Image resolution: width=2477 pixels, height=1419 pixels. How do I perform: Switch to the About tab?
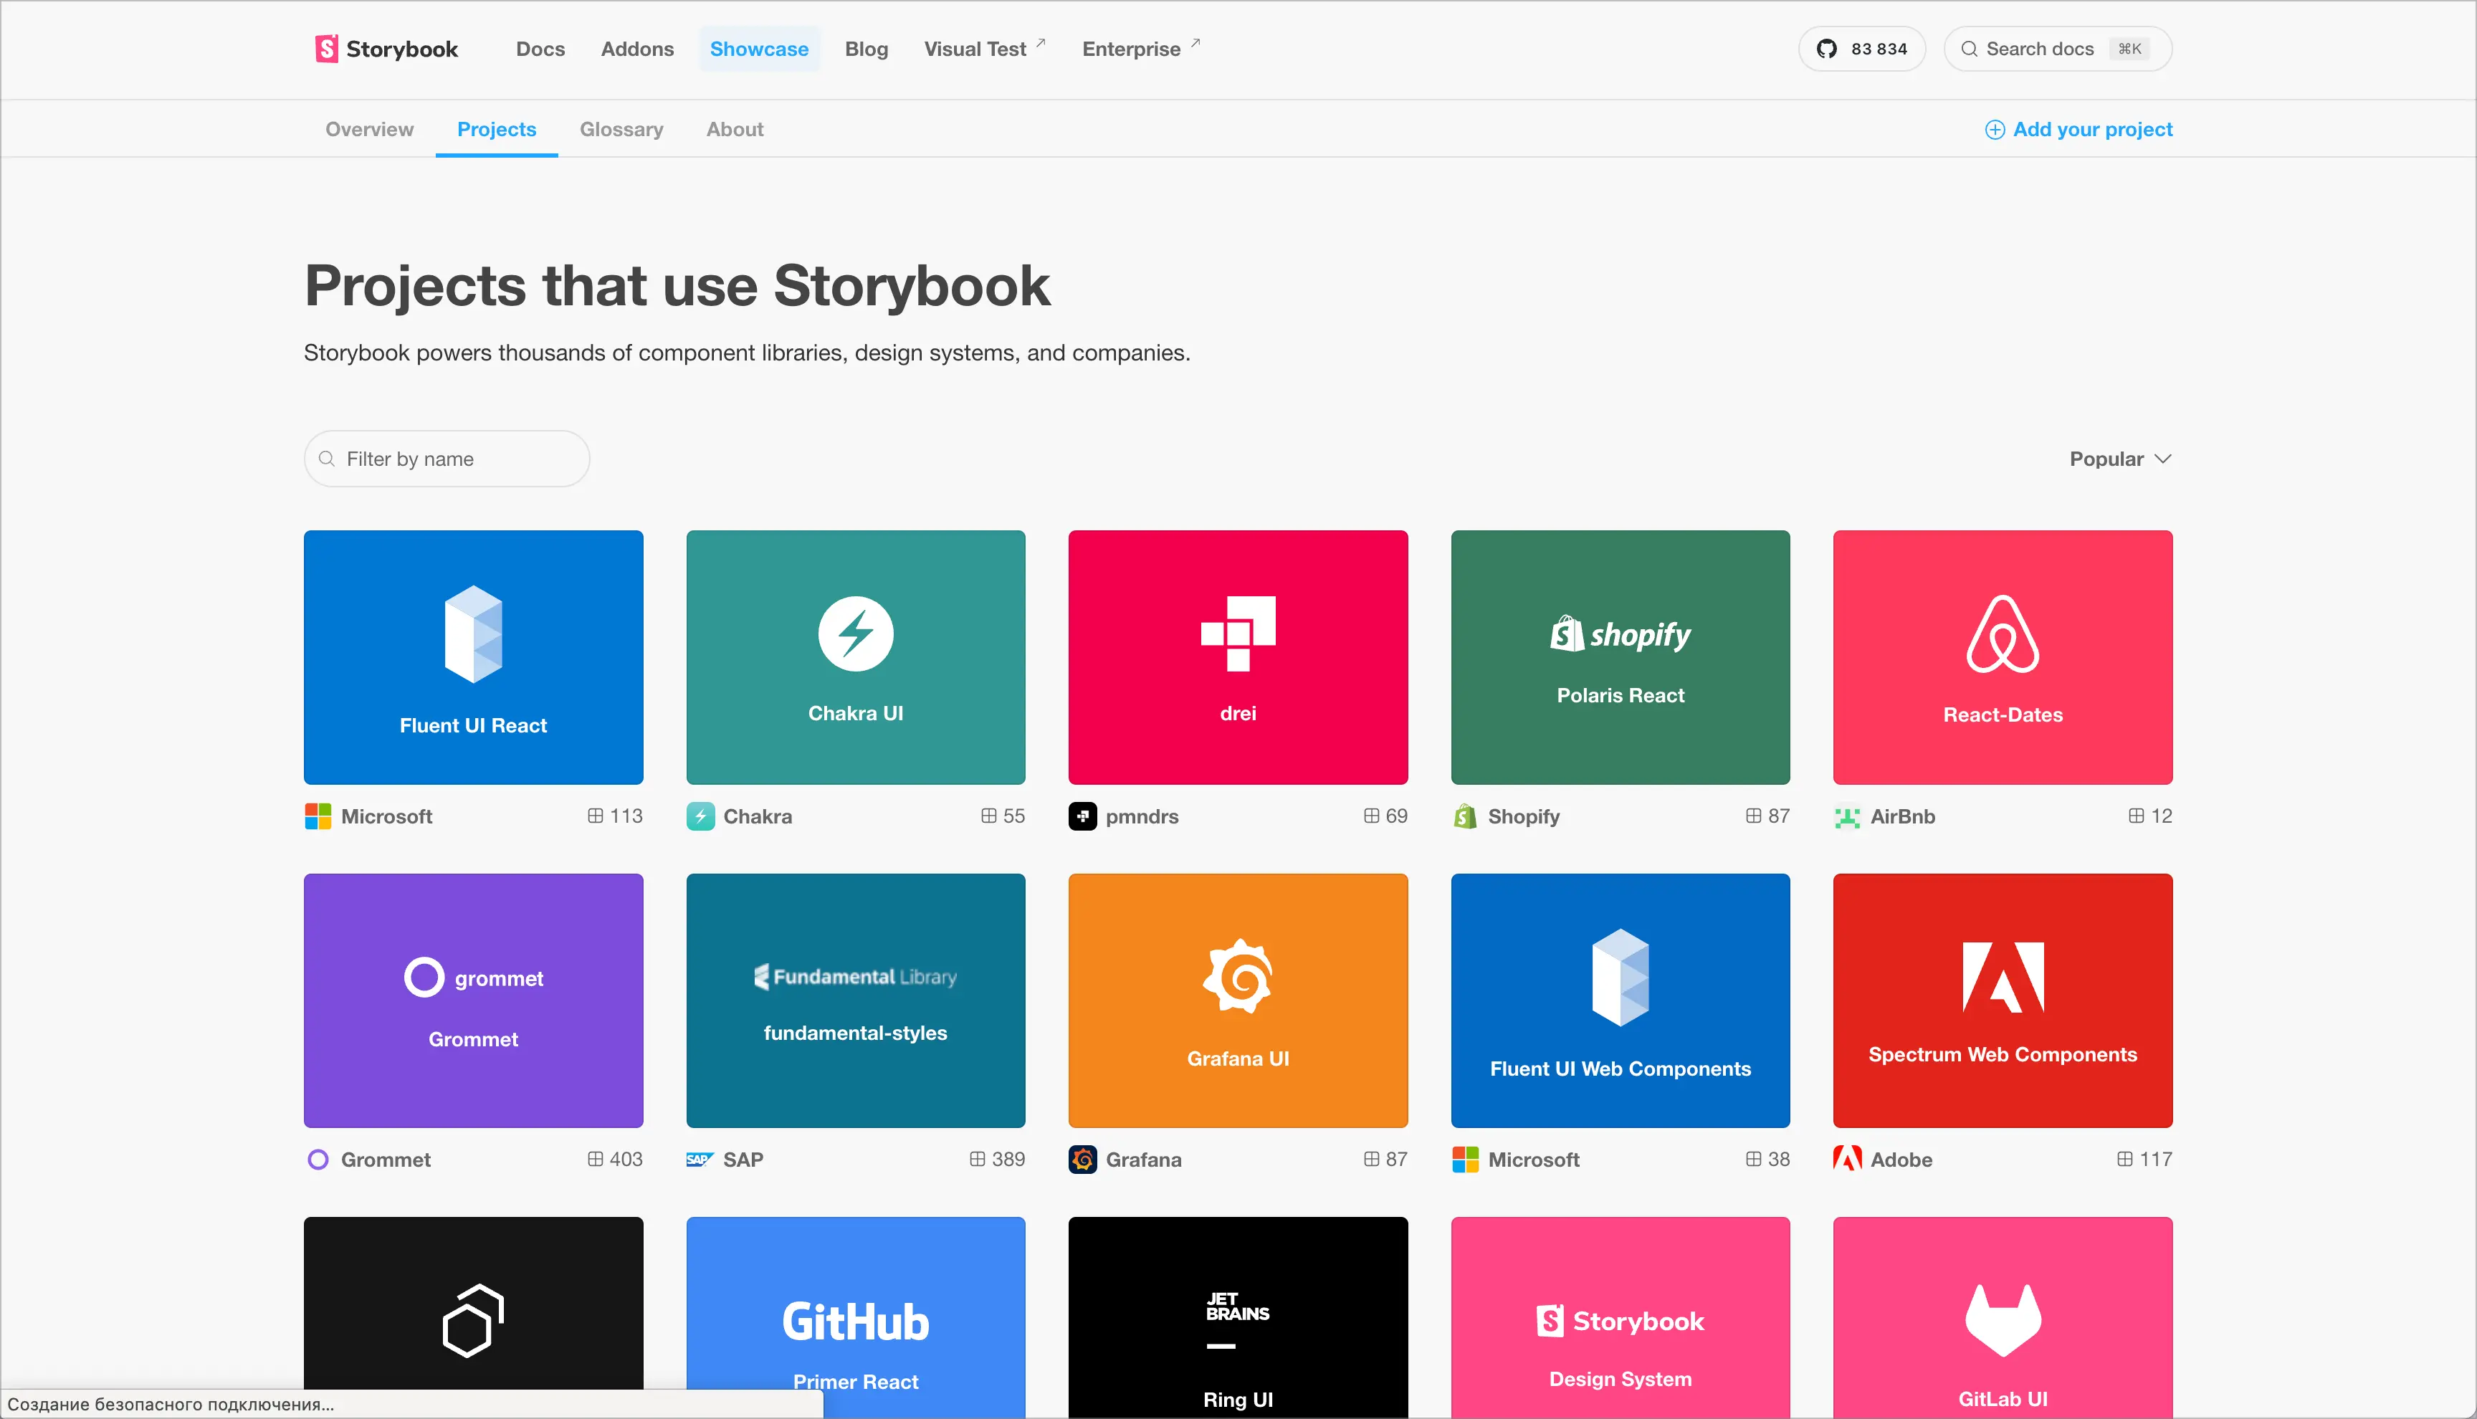[x=735, y=130]
